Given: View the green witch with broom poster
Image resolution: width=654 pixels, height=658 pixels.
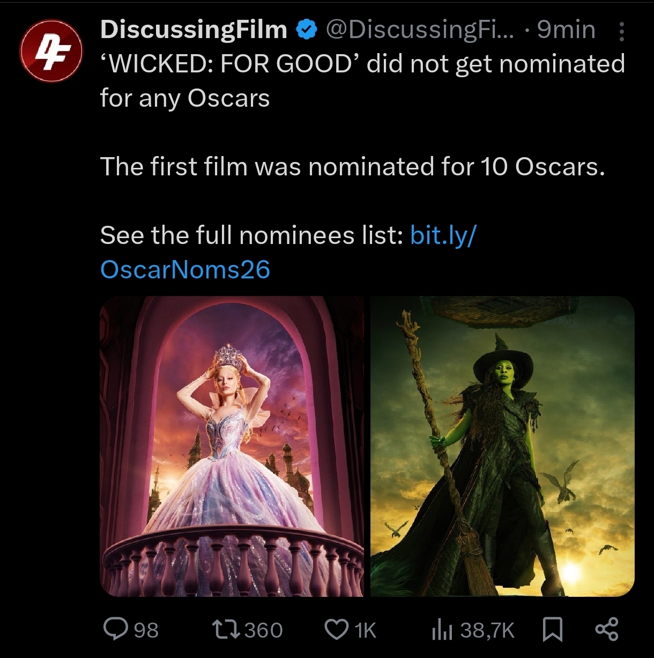Looking at the screenshot, I should pyautogui.click(x=502, y=446).
